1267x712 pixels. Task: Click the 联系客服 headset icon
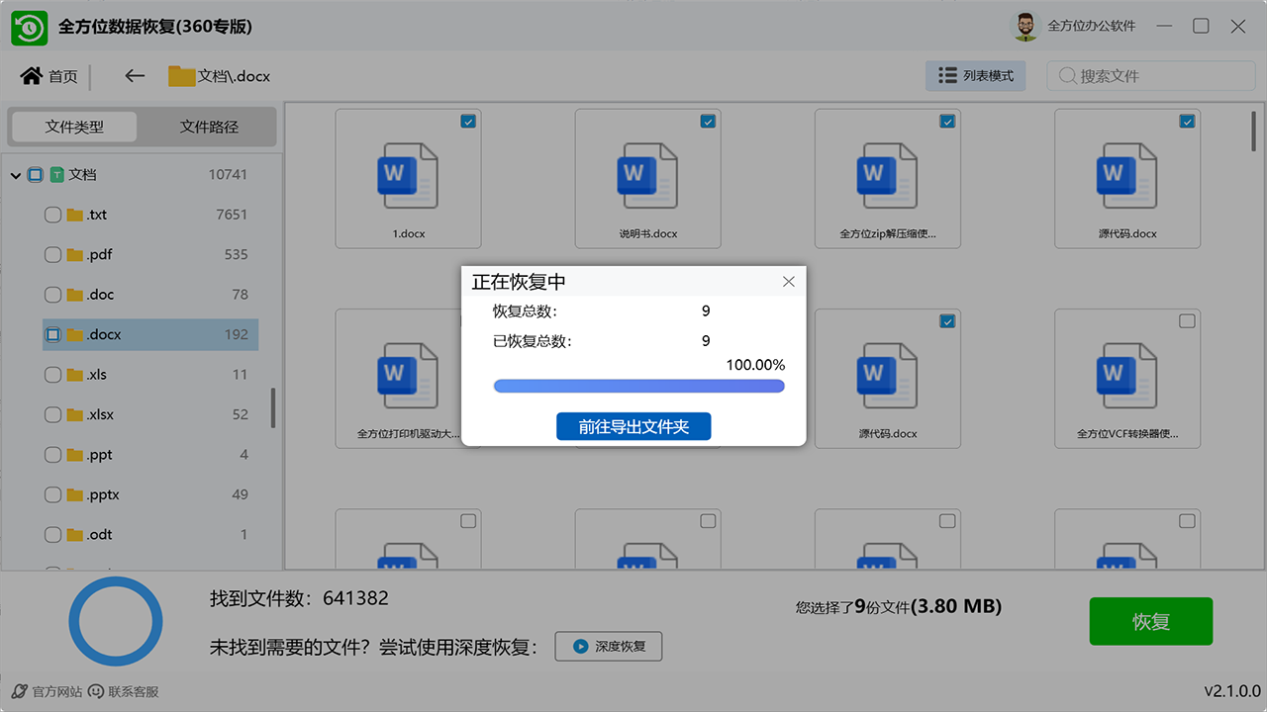point(94,693)
